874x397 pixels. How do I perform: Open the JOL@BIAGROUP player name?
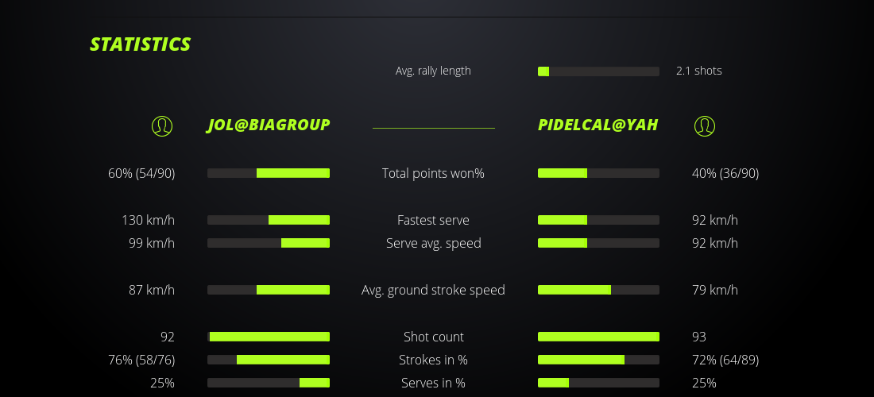coord(269,125)
